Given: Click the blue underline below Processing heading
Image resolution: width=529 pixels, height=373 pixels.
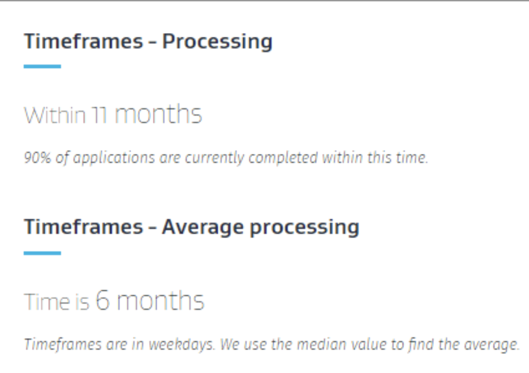Looking at the screenshot, I should point(42,66).
